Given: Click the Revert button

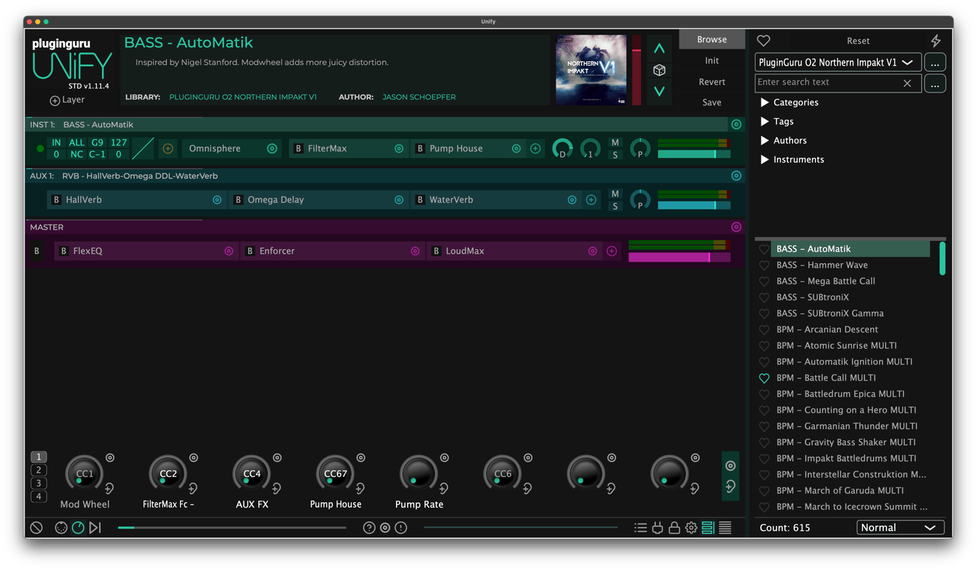Looking at the screenshot, I should point(712,82).
